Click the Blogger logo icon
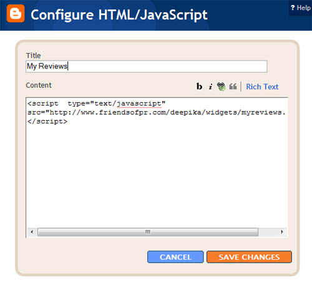This screenshot has height=282, width=312. (16, 14)
